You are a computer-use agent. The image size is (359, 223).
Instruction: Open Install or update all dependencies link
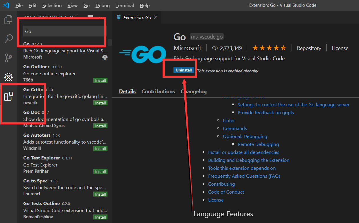click(x=244, y=152)
